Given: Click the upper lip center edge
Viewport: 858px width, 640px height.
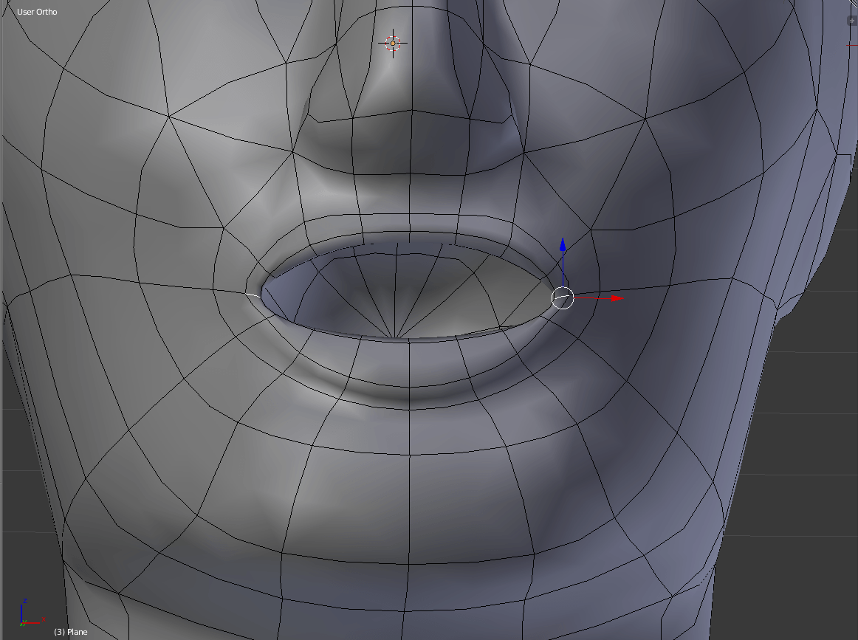Looking at the screenshot, I should (x=408, y=221).
